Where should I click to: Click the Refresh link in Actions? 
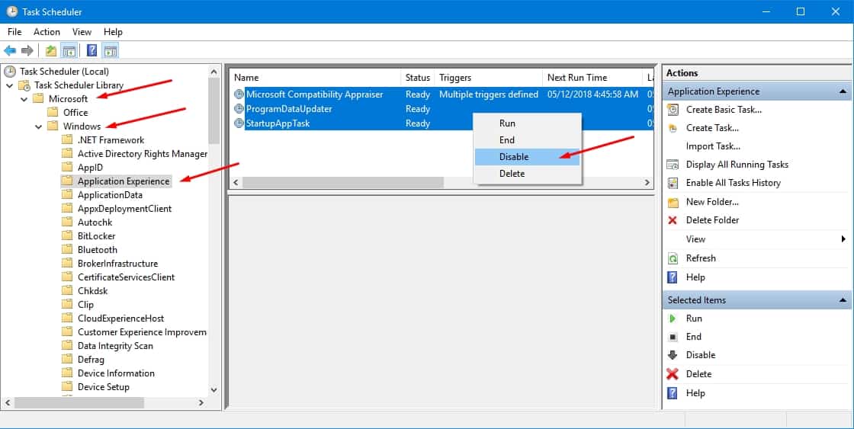click(x=701, y=258)
